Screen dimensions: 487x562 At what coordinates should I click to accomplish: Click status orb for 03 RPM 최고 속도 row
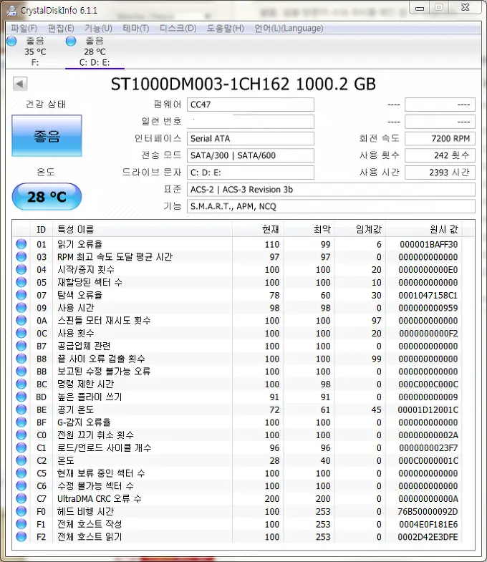[x=21, y=256]
